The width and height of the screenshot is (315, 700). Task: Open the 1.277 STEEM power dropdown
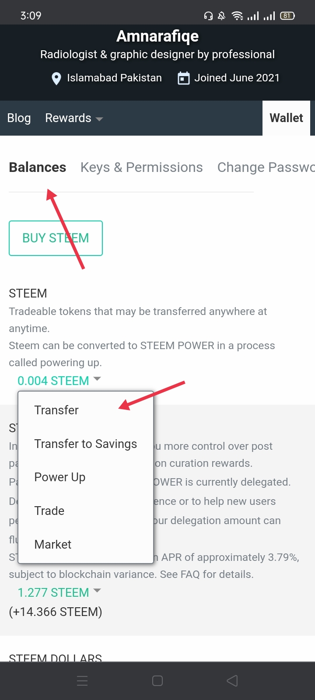pyautogui.click(x=59, y=592)
